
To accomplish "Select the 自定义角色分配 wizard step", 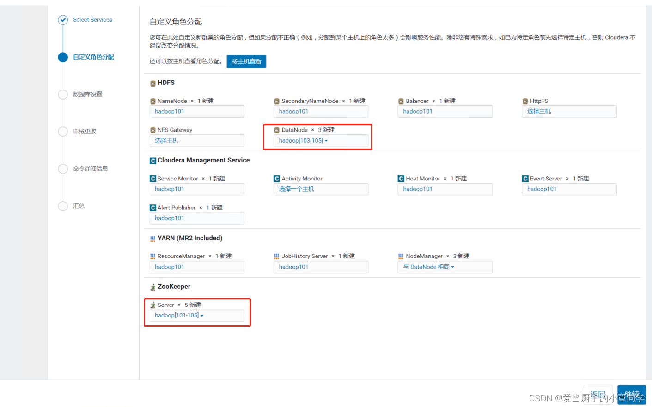I will pos(93,57).
